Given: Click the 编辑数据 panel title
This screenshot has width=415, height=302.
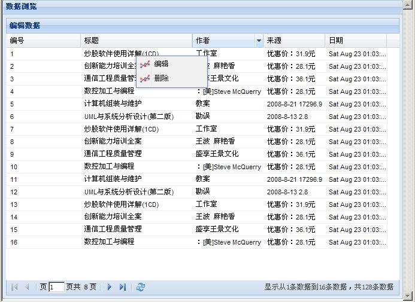Looking at the screenshot, I should (x=25, y=26).
